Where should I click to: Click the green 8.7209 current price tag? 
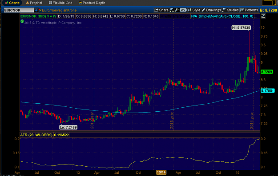tap(266, 72)
